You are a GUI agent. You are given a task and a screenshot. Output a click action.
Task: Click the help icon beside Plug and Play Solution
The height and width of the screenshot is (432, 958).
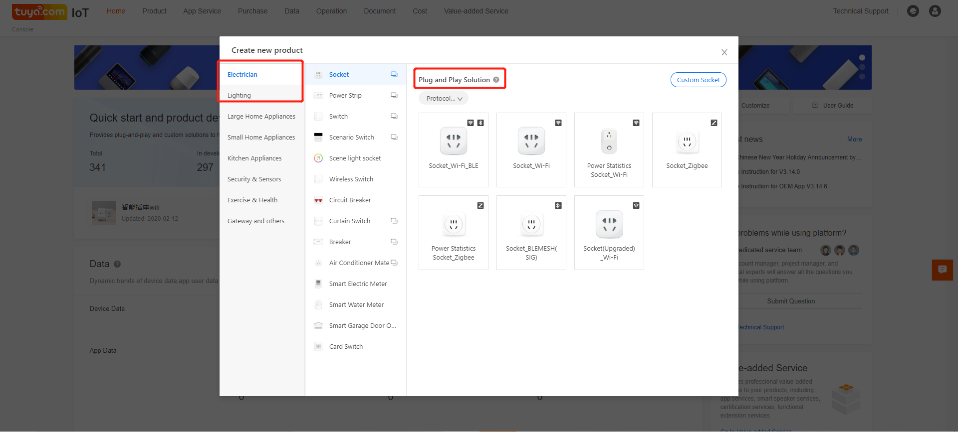tap(496, 80)
